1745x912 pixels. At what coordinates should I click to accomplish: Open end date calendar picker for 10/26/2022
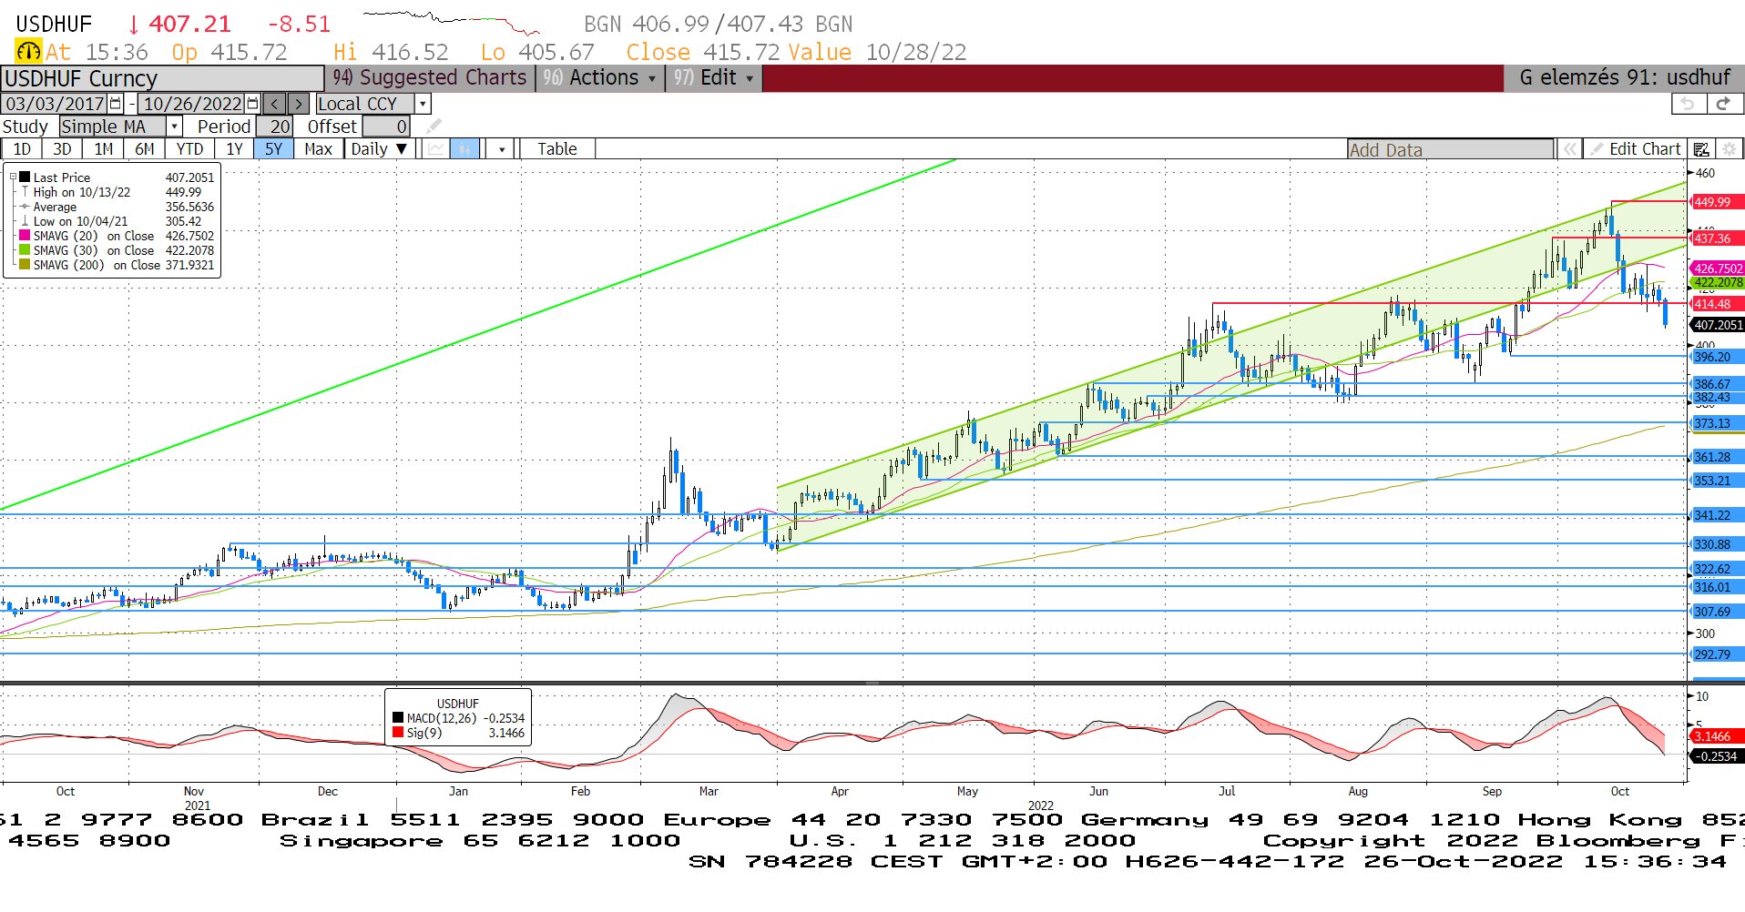coord(253,104)
